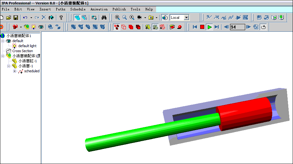Viewport: 293px width, 164px height.
Task: Click the zoom fit magnifier icon
Action: coord(117,18)
